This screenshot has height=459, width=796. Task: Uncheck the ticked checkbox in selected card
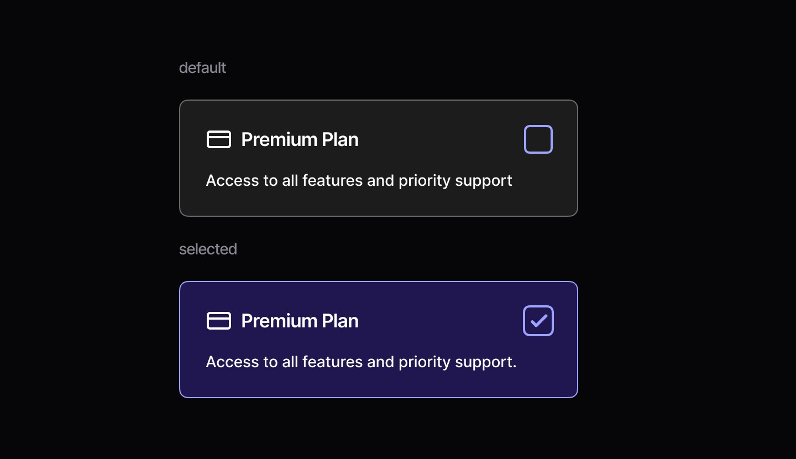coord(538,321)
